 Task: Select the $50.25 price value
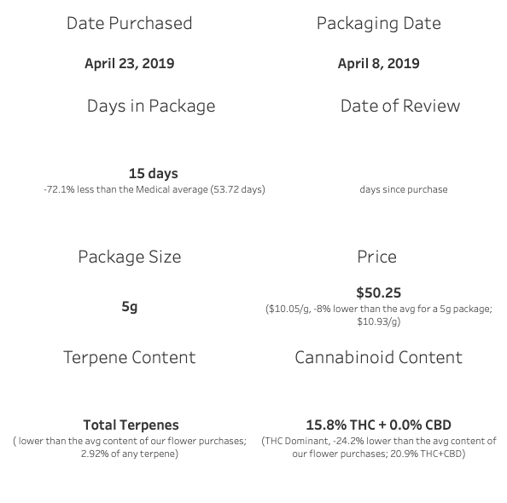point(379,292)
